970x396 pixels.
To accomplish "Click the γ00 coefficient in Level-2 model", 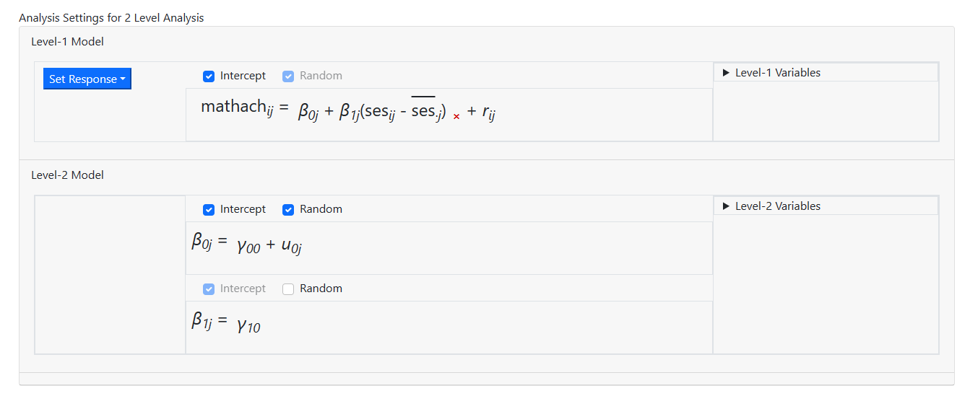I will pos(248,246).
